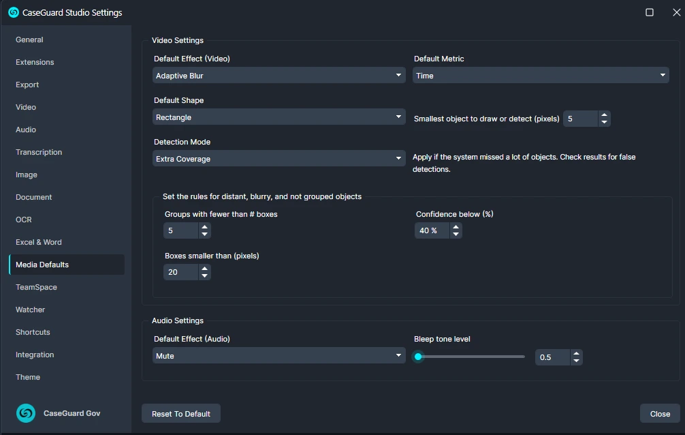Screen dimensions: 685x435
Task: Open the Default Effect (Audio) dropdown
Action: tap(278, 355)
